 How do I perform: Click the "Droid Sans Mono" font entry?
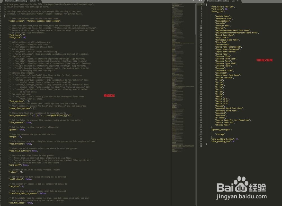click(x=225, y=35)
